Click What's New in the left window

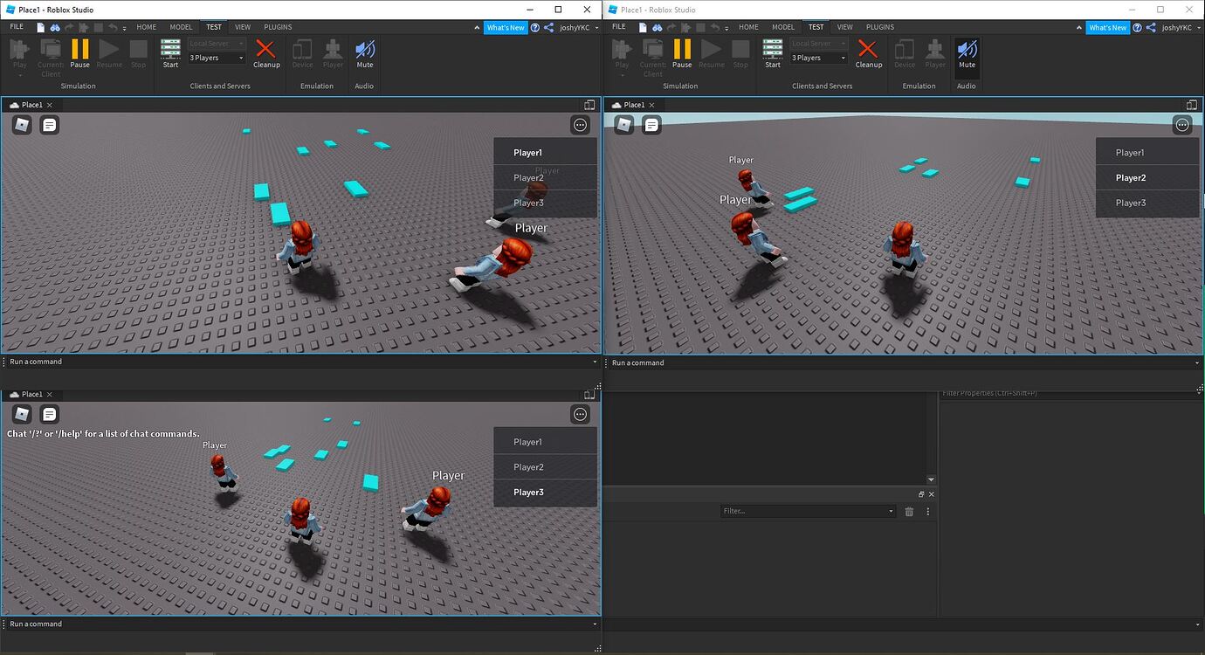[x=506, y=27]
